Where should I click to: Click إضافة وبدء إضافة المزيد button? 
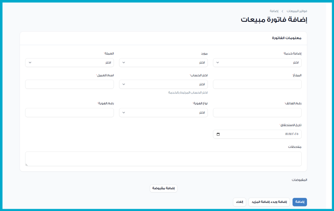(x=269, y=202)
